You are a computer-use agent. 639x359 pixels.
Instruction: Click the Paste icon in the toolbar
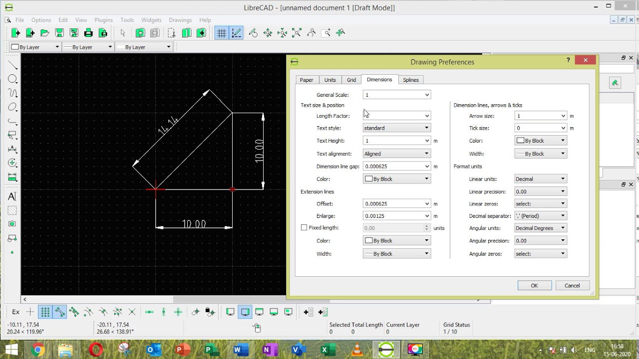pyautogui.click(x=201, y=33)
